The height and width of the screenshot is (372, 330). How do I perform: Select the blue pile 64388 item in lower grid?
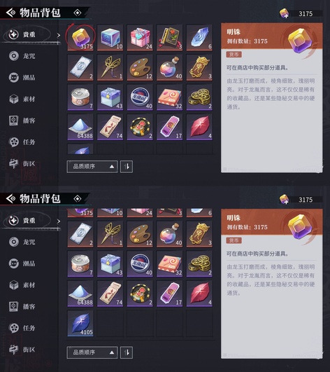[x=80, y=294]
